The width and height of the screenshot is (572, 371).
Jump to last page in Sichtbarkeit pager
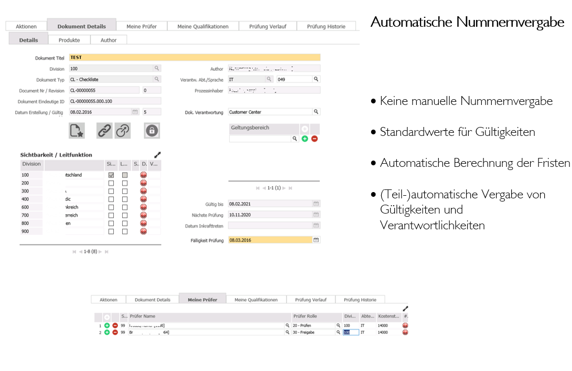(x=106, y=251)
